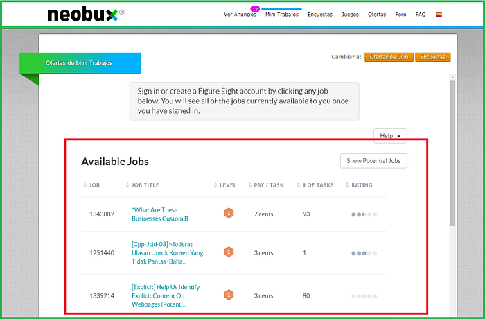Click the task count 1 for job 1251440
The height and width of the screenshot is (319, 485).
click(304, 252)
